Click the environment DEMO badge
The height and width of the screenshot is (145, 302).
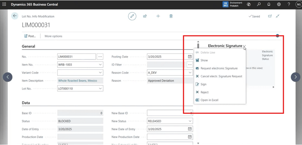point(225,5)
